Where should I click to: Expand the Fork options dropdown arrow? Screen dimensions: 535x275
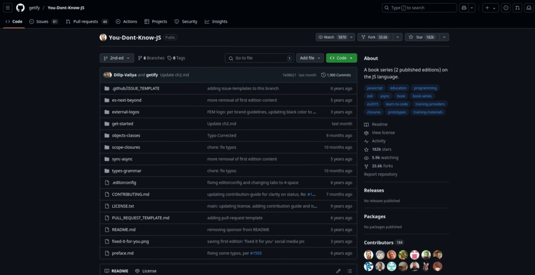(398, 37)
